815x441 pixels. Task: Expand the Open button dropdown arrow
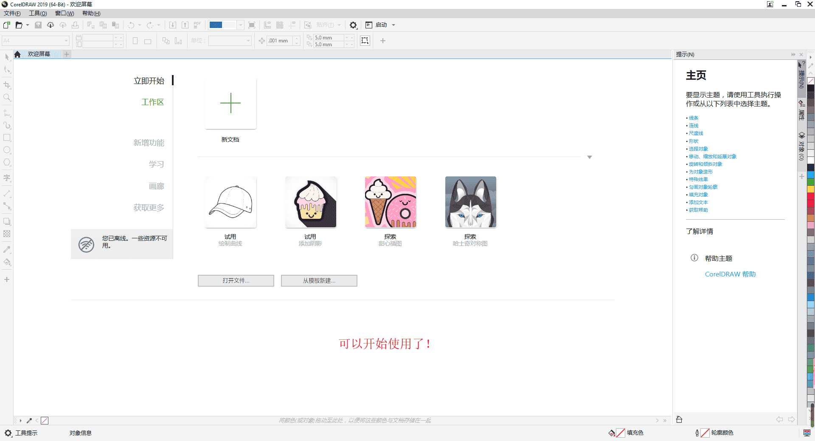click(28, 25)
